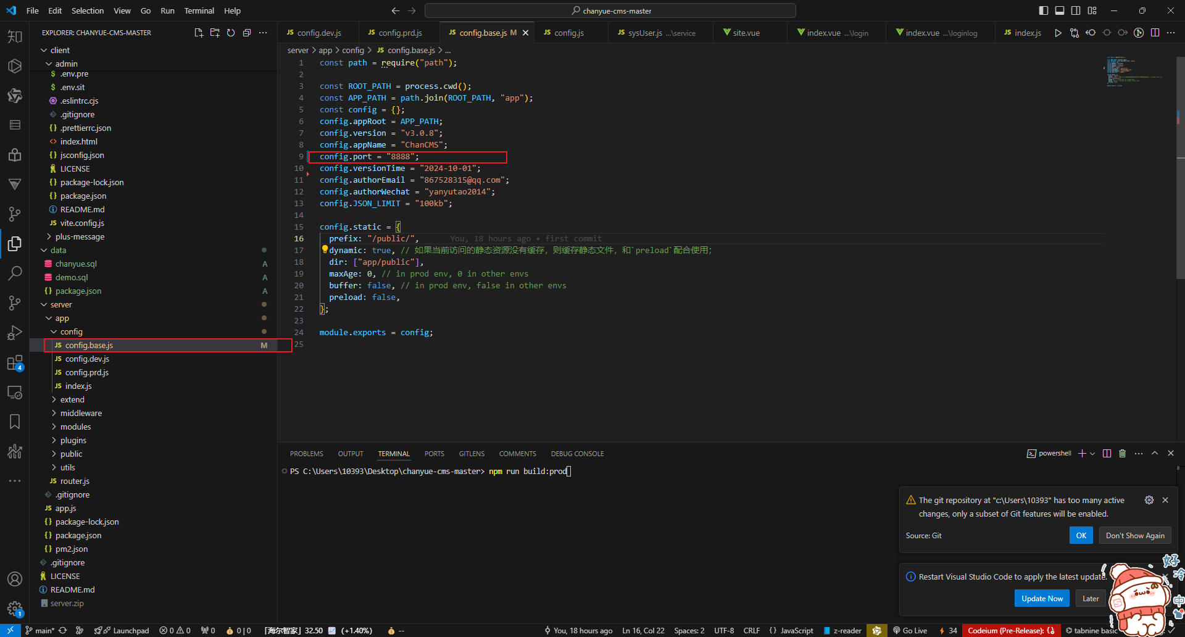
Task: Open the Search view in activity bar
Action: click(15, 273)
